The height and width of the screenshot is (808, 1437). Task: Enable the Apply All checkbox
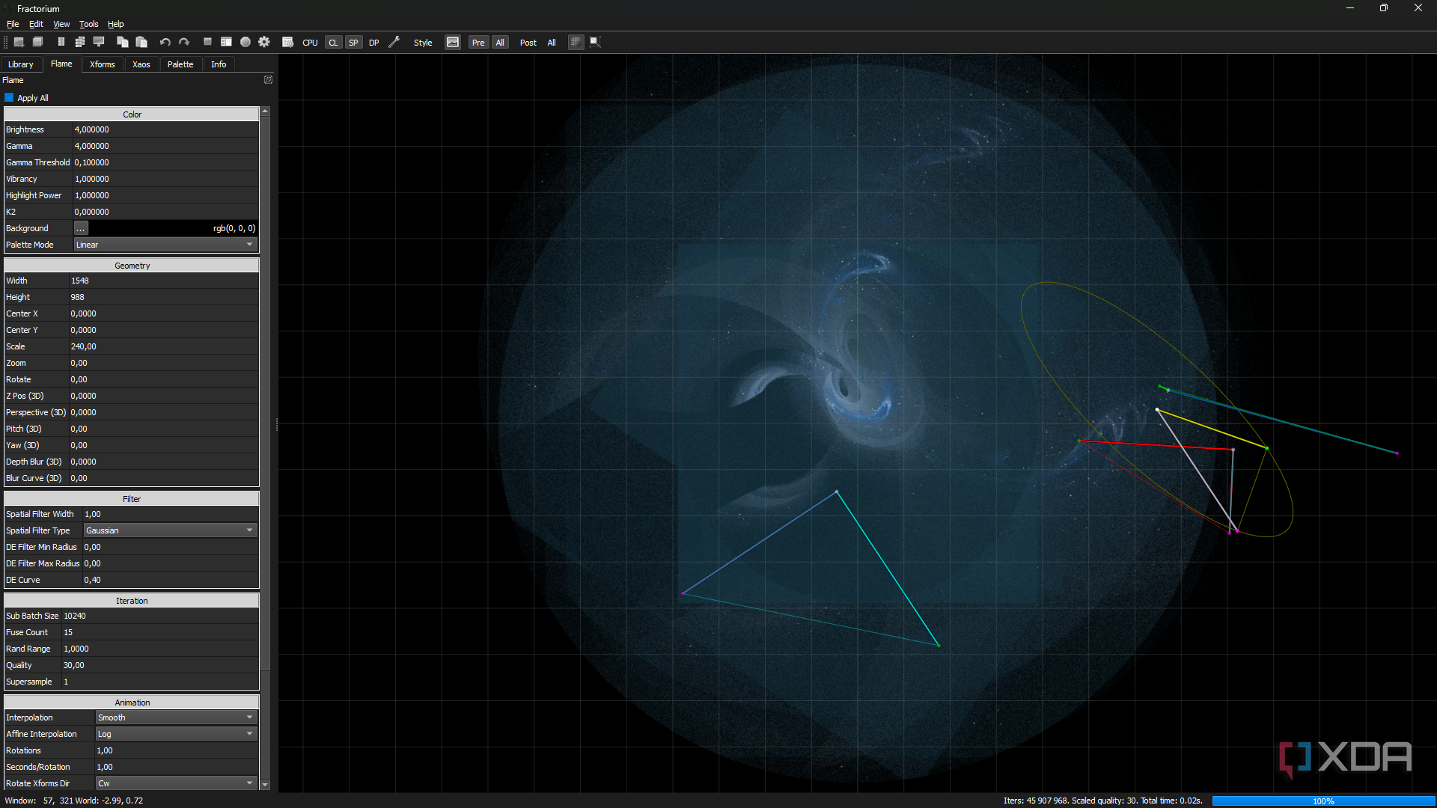[9, 98]
